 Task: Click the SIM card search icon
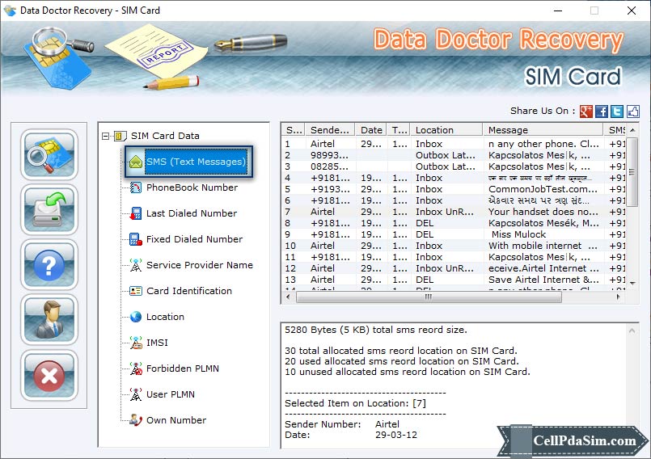click(x=49, y=154)
